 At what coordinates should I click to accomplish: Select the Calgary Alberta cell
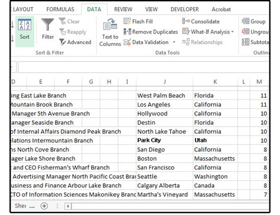[164, 186]
